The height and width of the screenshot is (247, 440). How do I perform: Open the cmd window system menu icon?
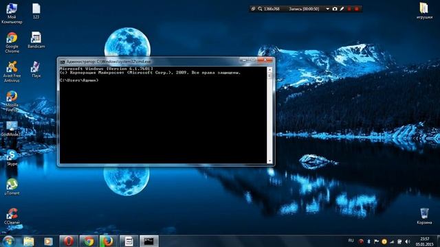[62, 62]
